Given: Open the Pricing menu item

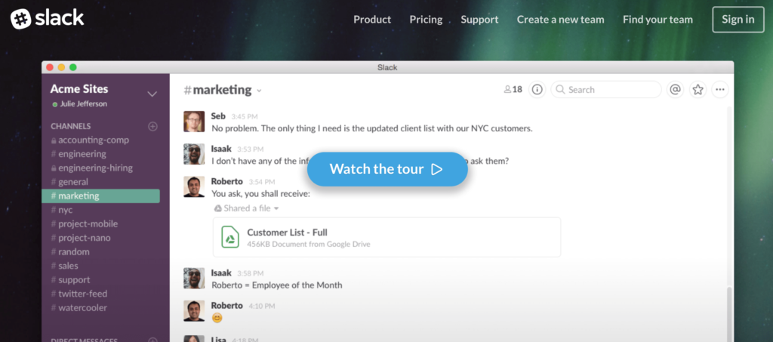Looking at the screenshot, I should point(426,20).
